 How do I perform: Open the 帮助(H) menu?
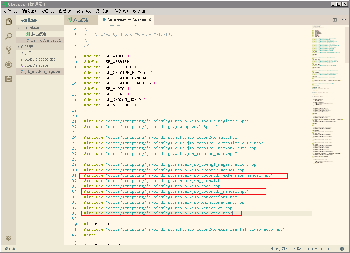pyautogui.click(x=139, y=11)
